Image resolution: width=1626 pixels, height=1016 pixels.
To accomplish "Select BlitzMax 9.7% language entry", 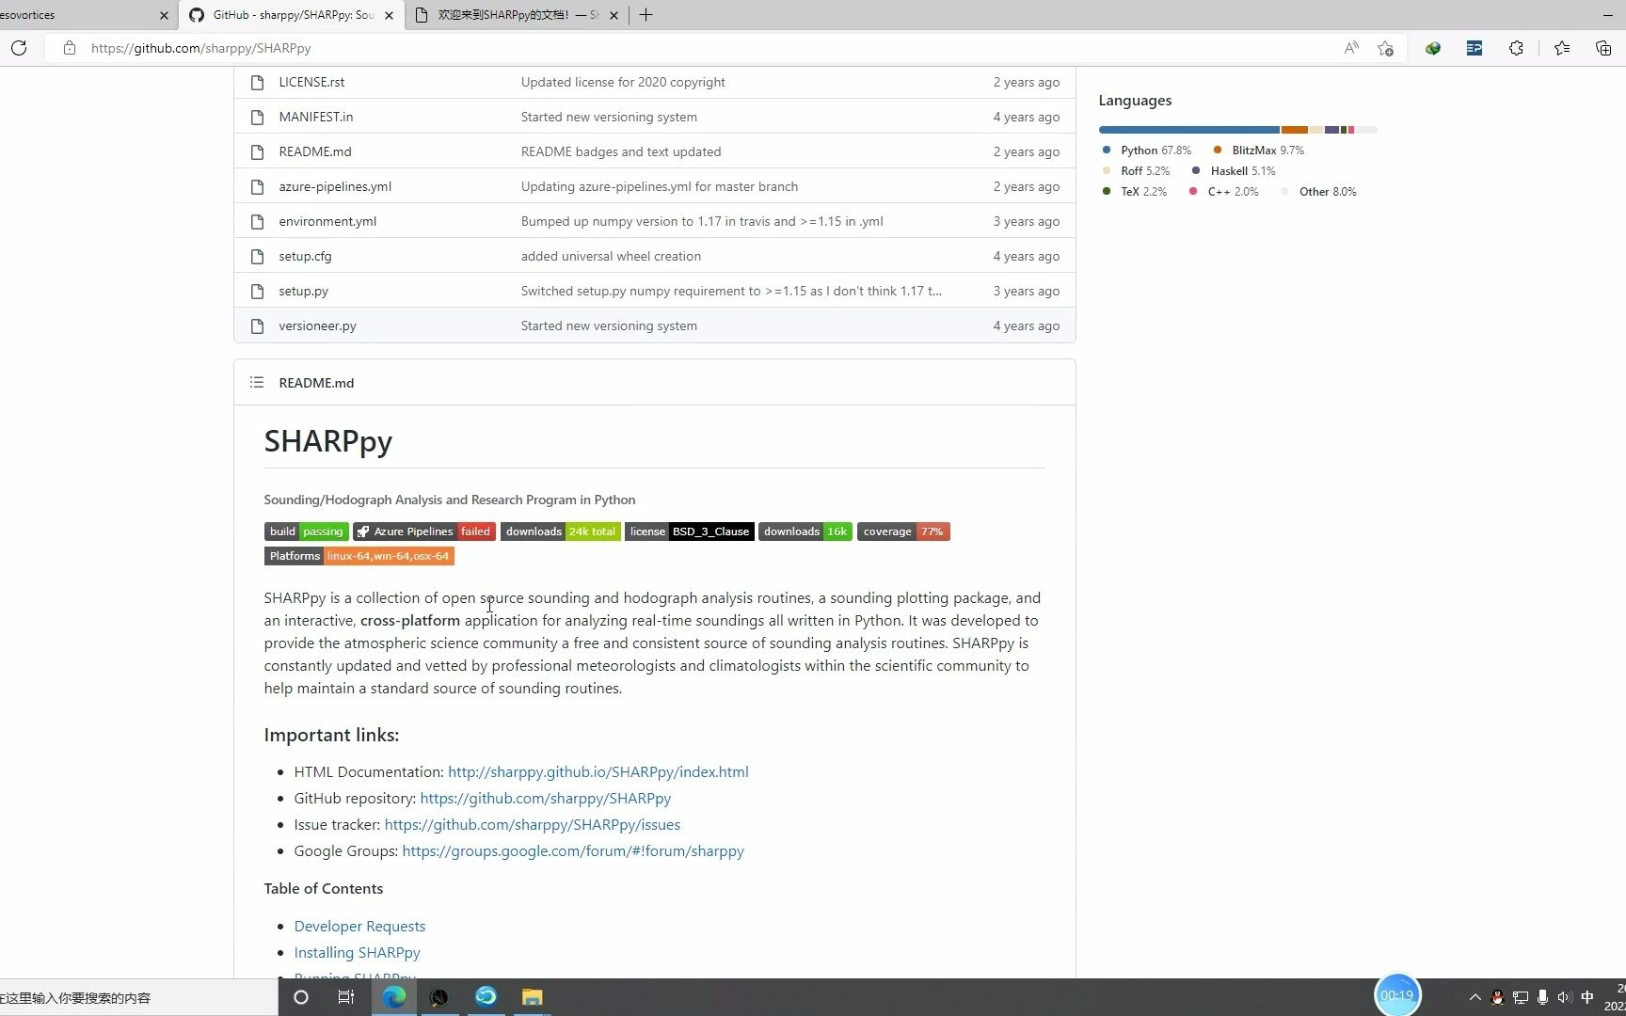I will click(x=1258, y=150).
